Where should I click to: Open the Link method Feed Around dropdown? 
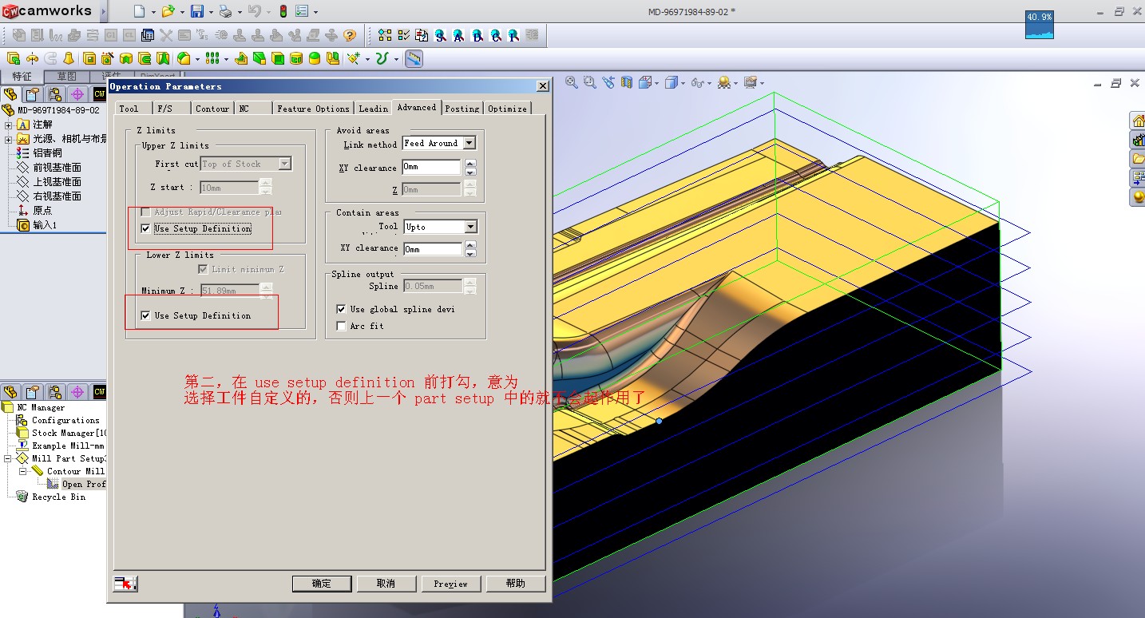(x=469, y=143)
